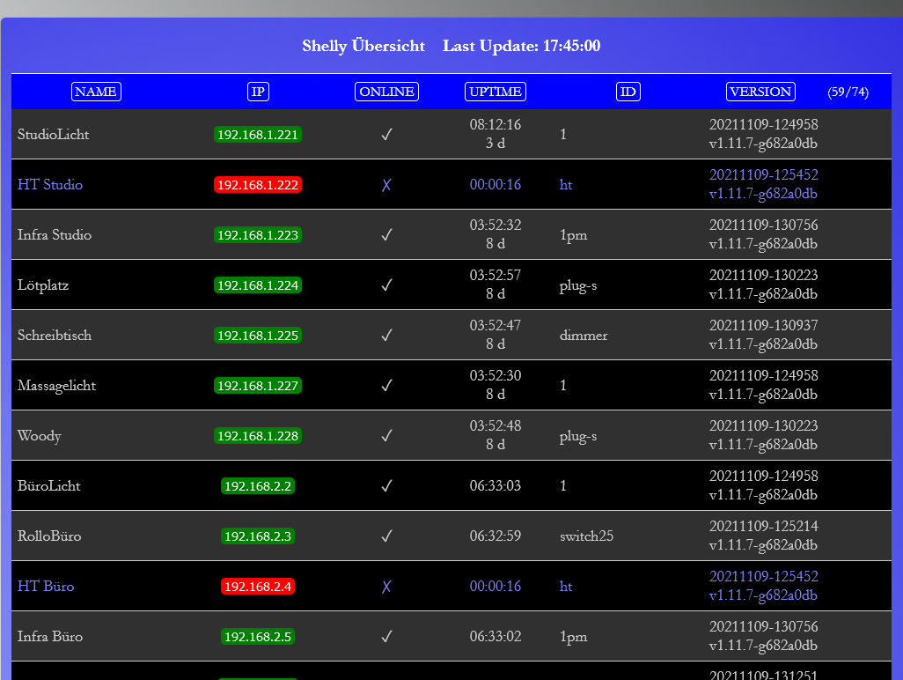The width and height of the screenshot is (903, 680).
Task: Click the online checkmark for BüroLicht
Action: click(386, 485)
